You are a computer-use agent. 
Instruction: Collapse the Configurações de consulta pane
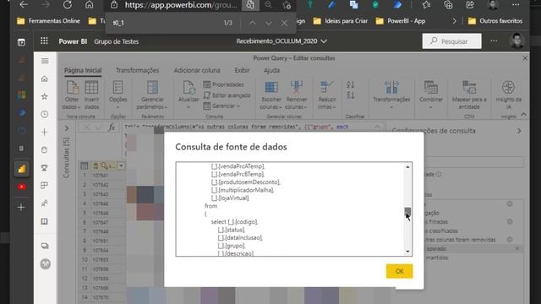(519, 131)
